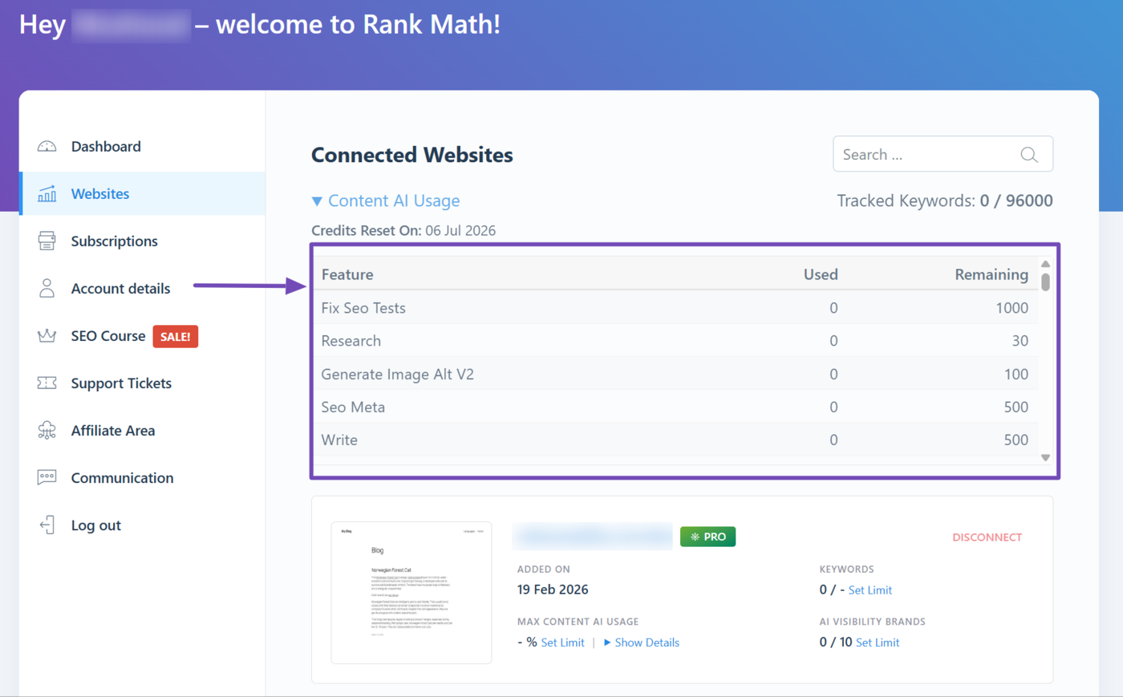
Task: Click the Websites chart icon
Action: 47,193
